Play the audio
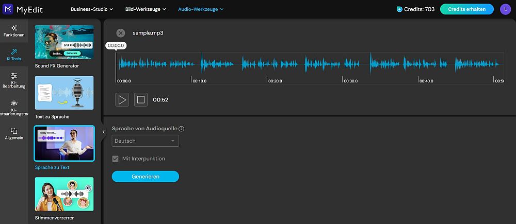 (x=122, y=99)
